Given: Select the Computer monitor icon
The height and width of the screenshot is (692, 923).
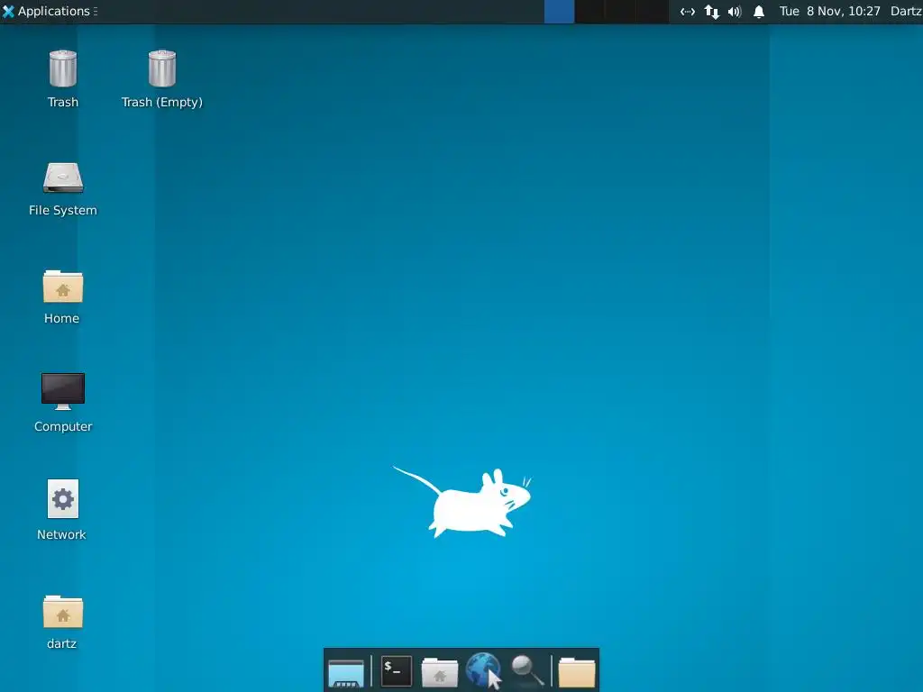Looking at the screenshot, I should (63, 391).
